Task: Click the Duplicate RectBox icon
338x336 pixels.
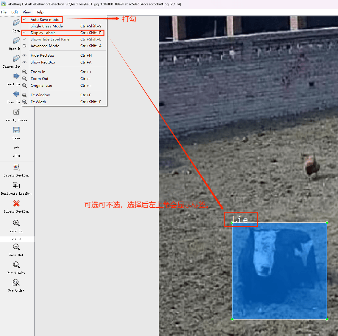Action: coord(16,185)
